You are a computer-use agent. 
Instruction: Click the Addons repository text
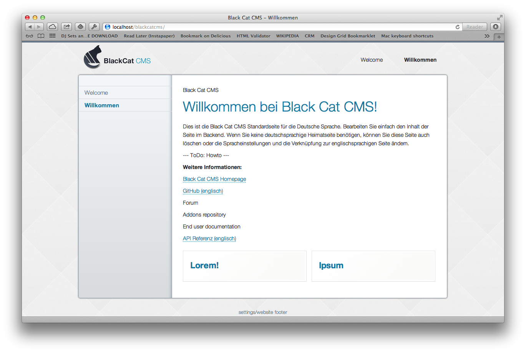(x=204, y=215)
